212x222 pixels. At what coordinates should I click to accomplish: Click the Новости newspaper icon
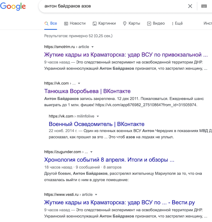(66, 23)
